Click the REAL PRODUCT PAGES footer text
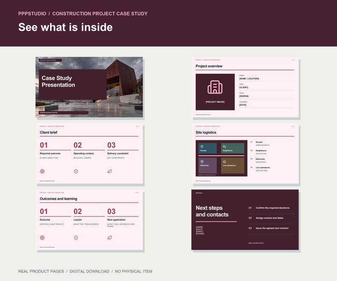Screen dimensions: 337x281 41,271
